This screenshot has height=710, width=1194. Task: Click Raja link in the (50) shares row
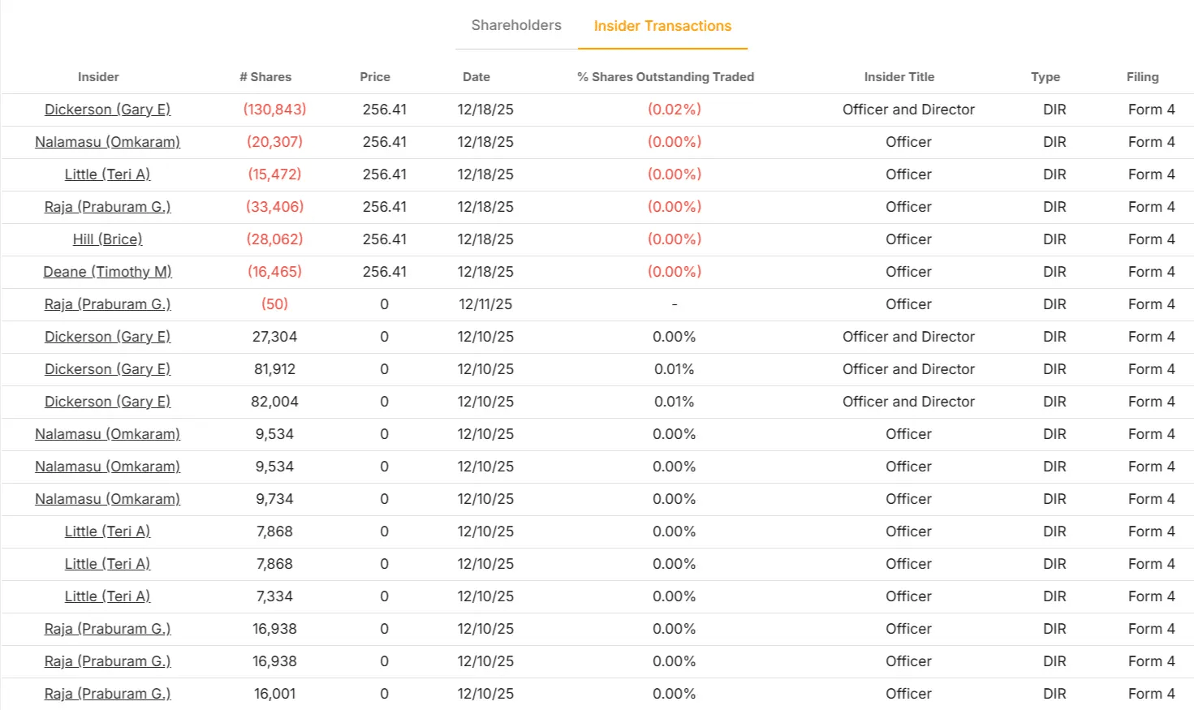107,304
